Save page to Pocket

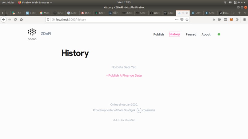point(182,20)
